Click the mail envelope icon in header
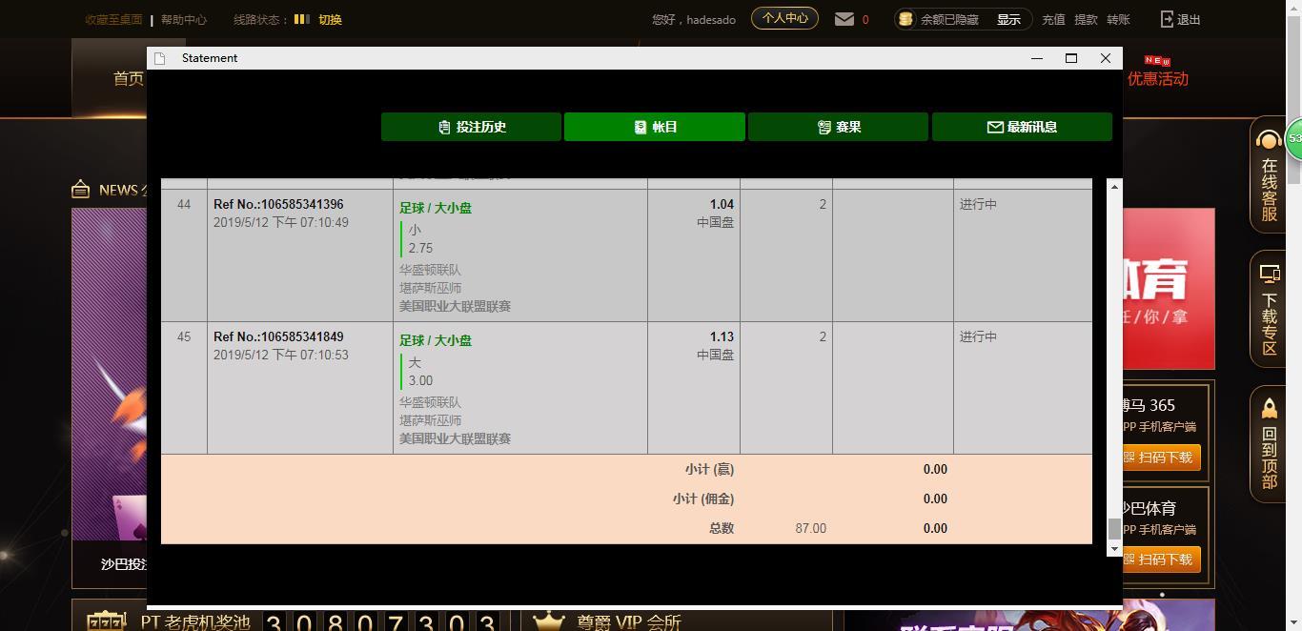This screenshot has width=1302, height=631. click(844, 19)
